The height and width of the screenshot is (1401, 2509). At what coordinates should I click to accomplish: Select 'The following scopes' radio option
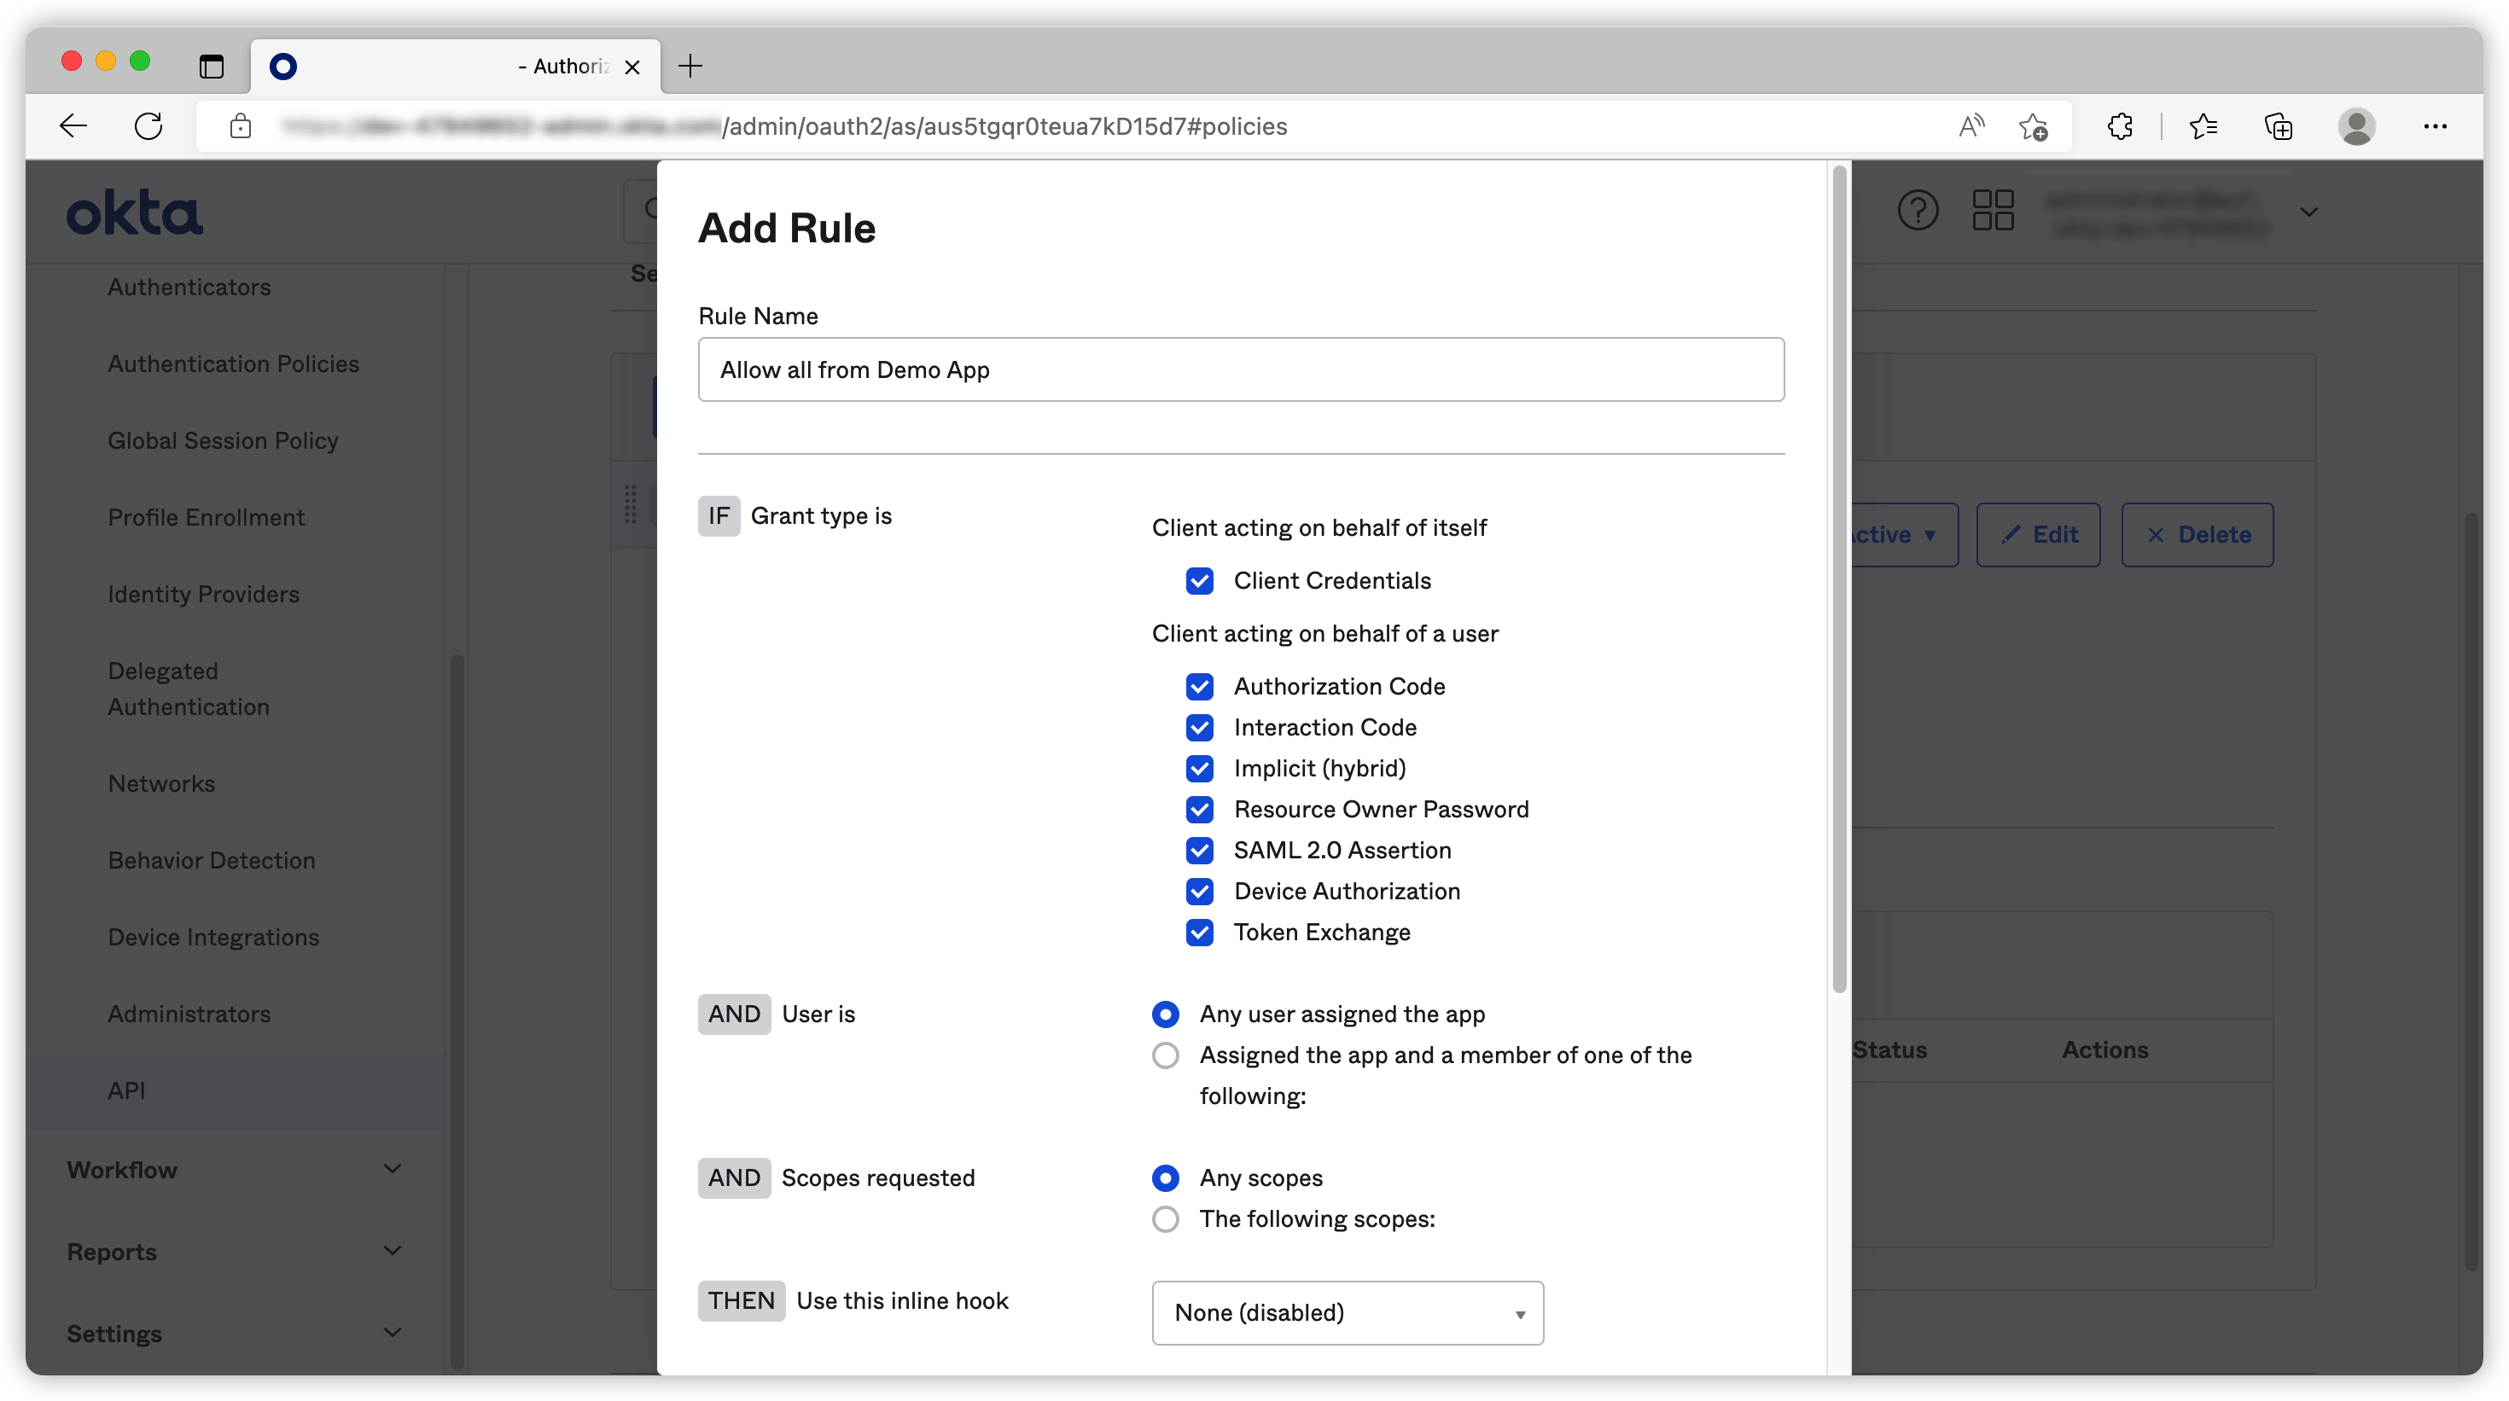1165,1219
